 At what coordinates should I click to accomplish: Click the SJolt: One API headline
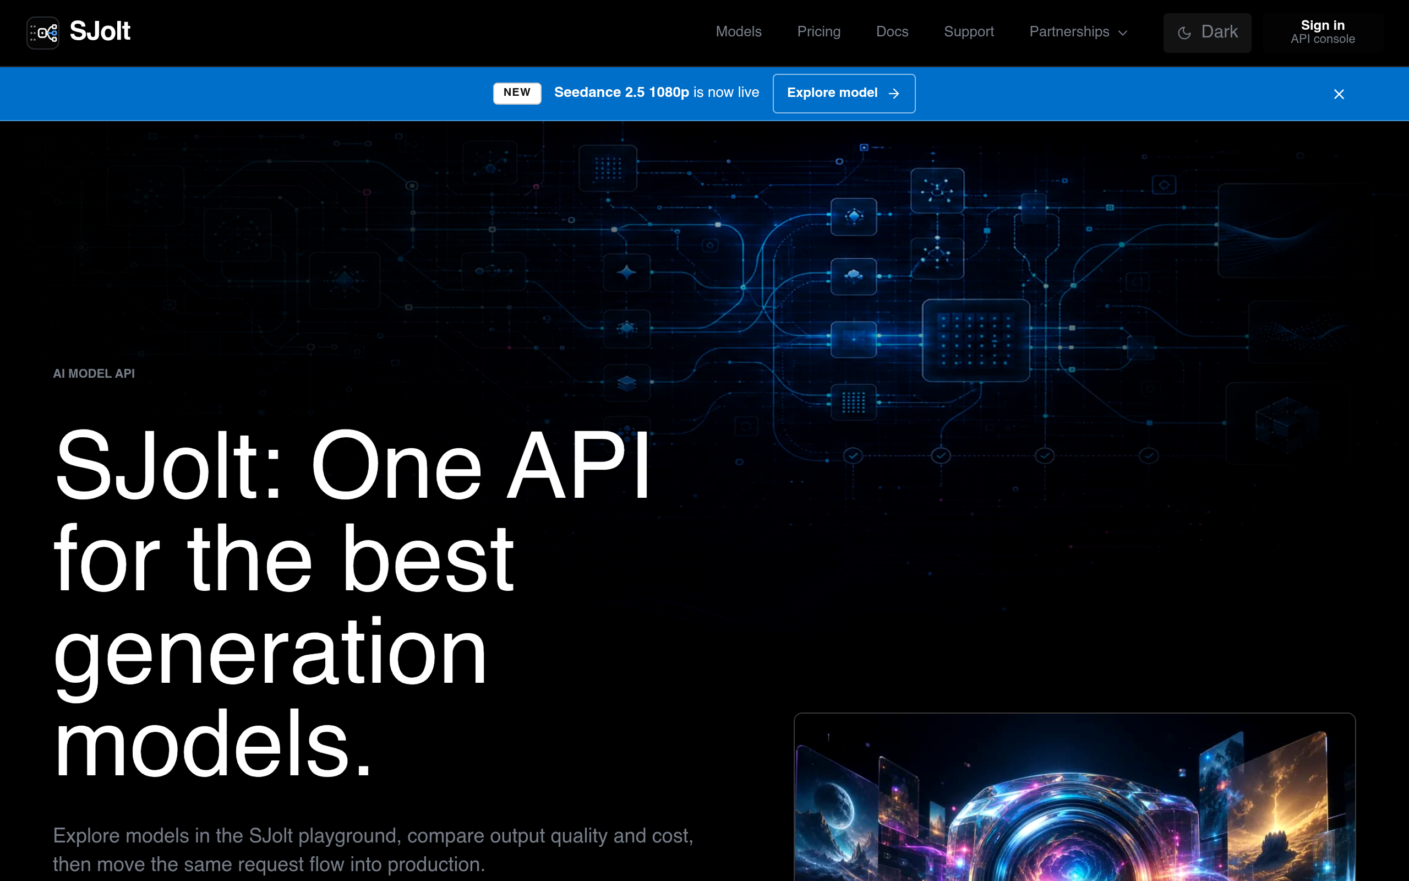click(x=352, y=603)
